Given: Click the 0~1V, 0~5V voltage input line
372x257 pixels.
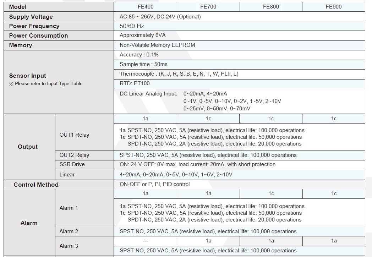Looking at the screenshot, I should point(232,101).
